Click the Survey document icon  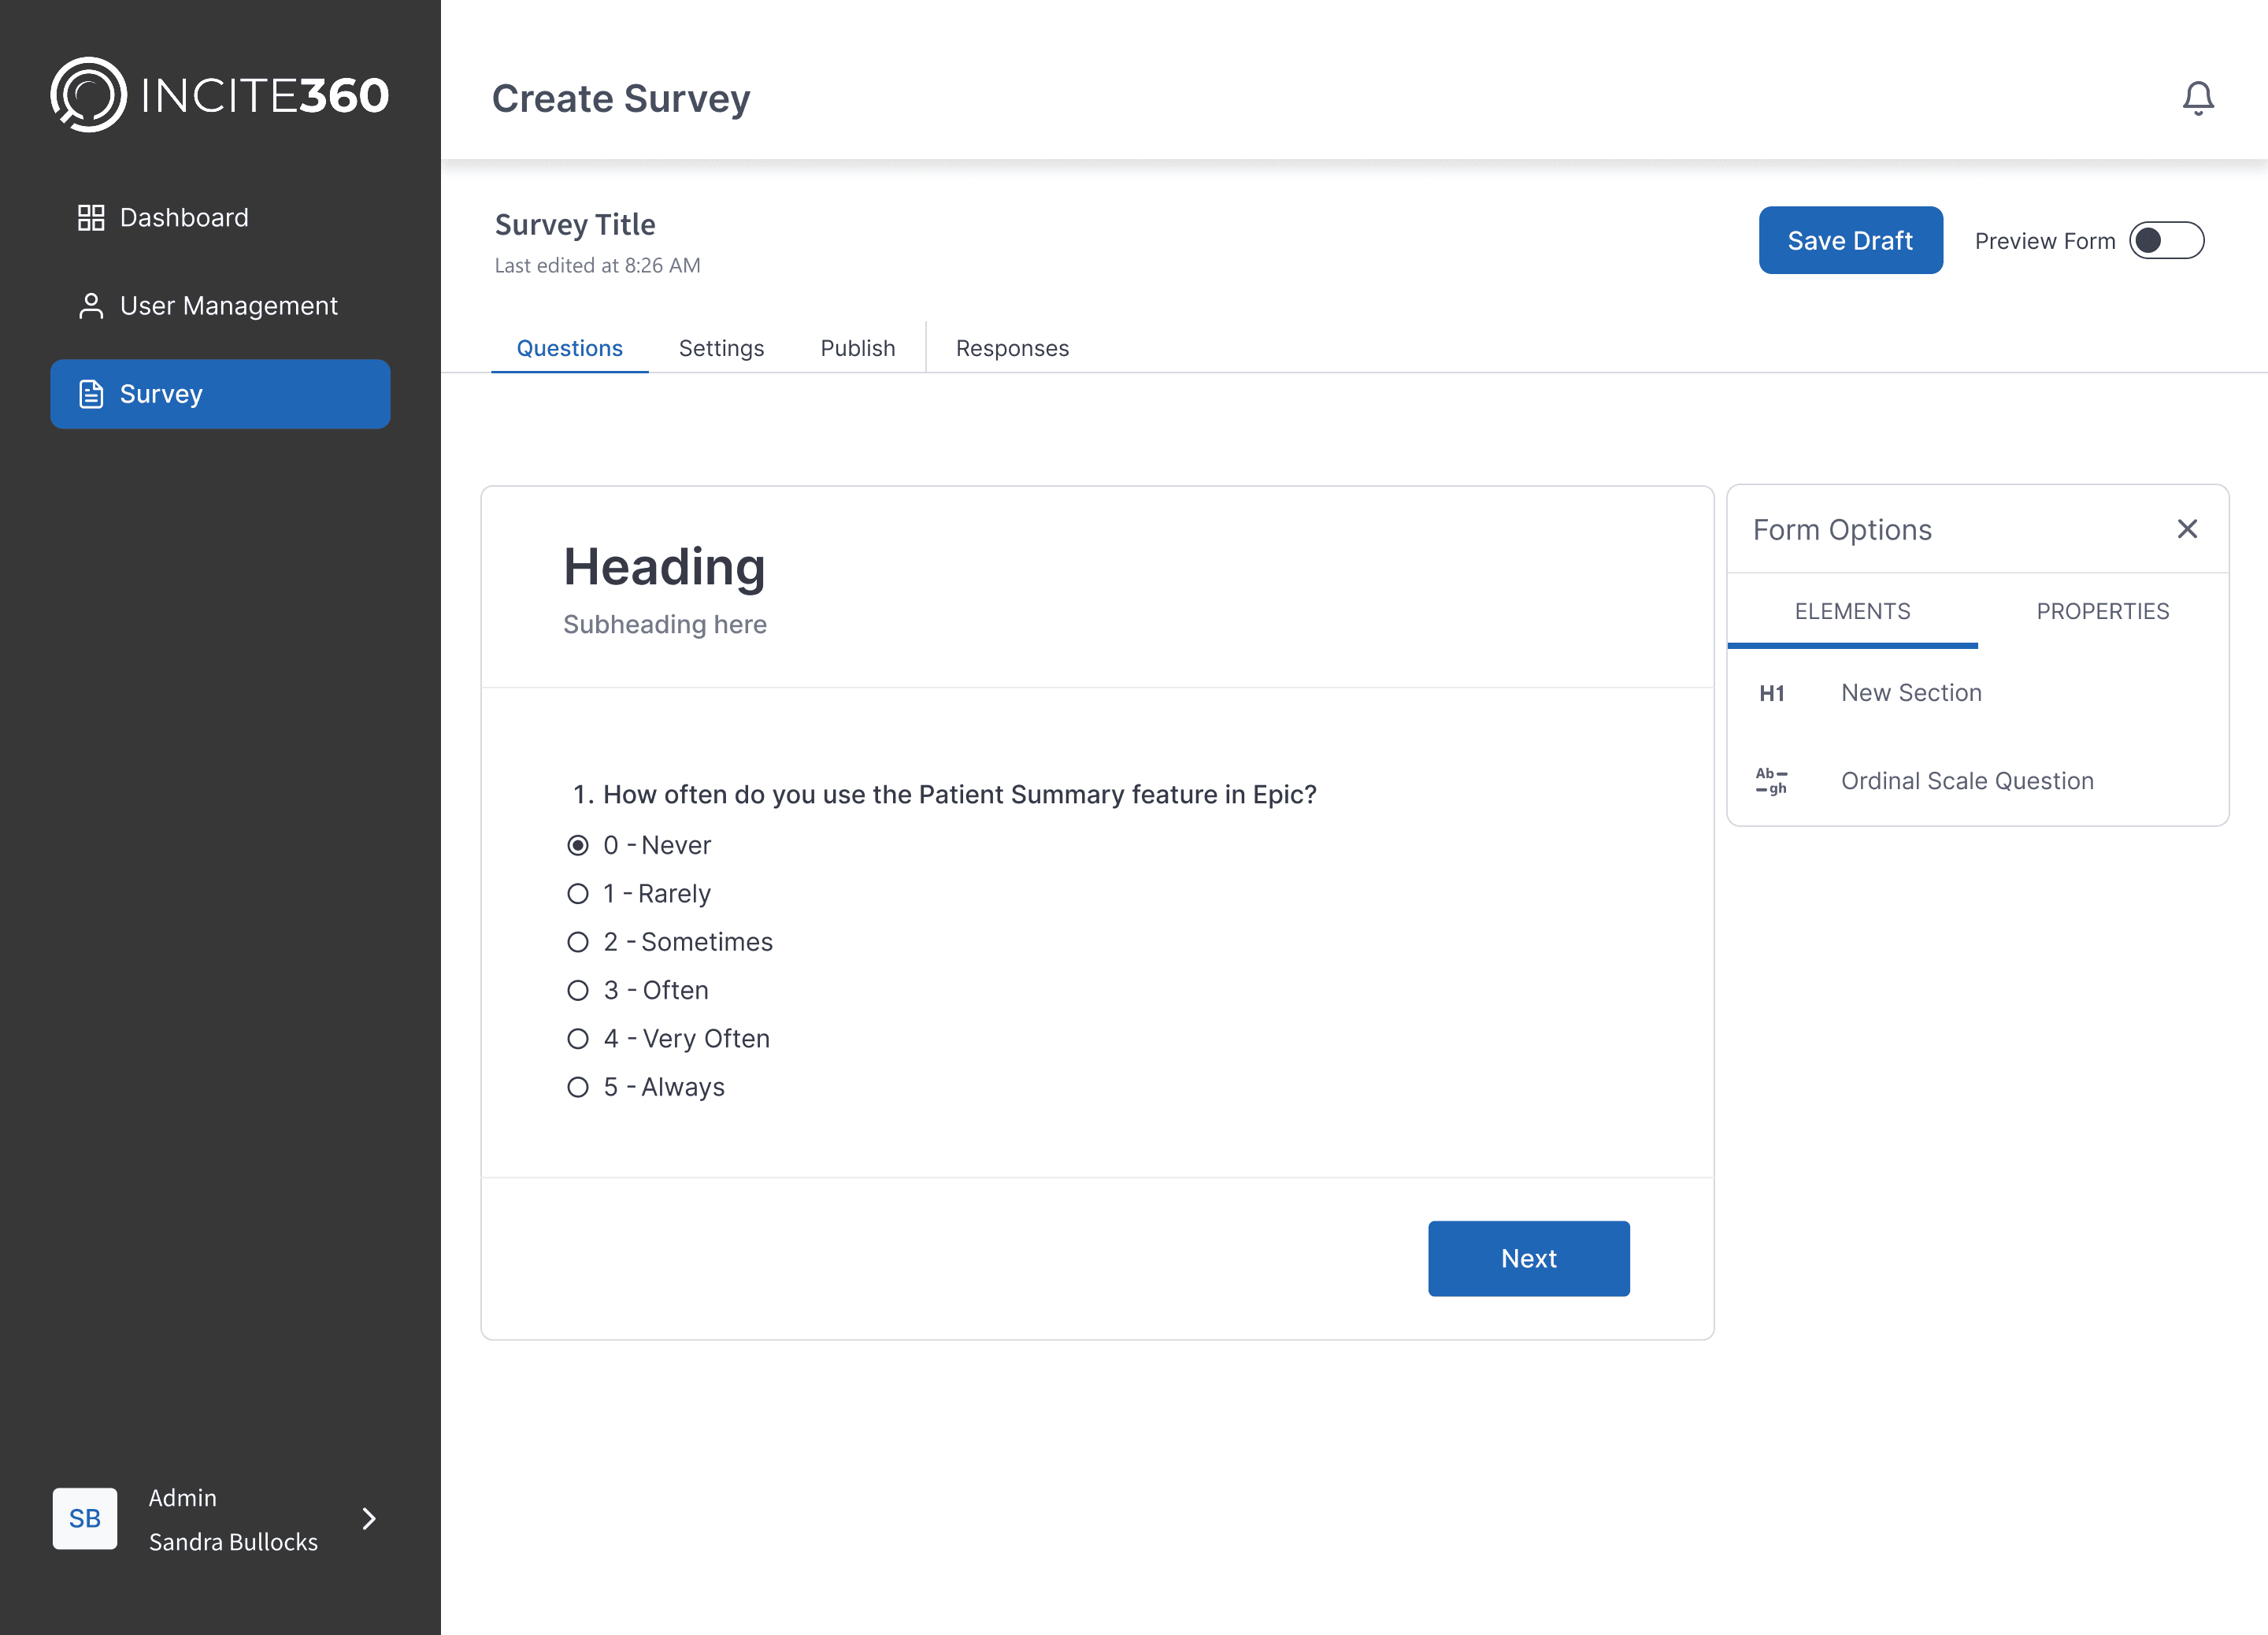pos(91,394)
